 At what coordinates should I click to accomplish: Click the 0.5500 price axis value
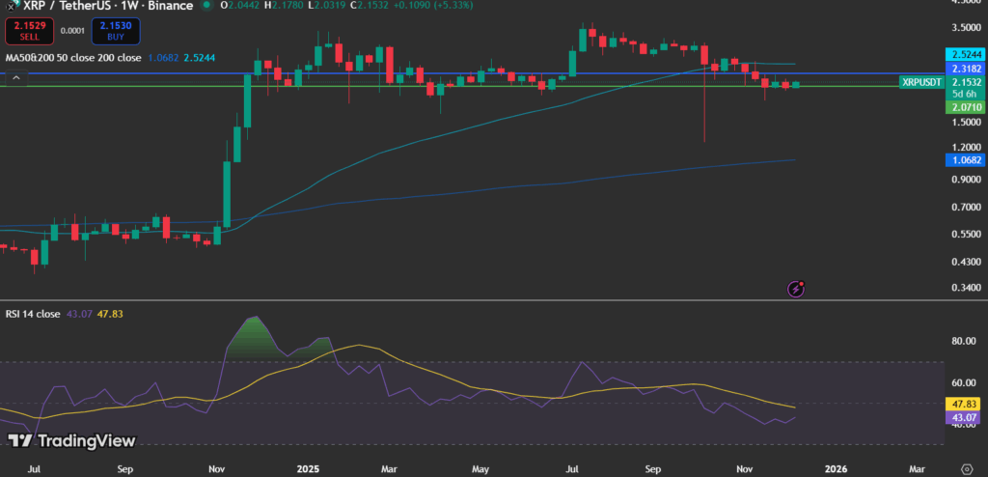pyautogui.click(x=967, y=234)
